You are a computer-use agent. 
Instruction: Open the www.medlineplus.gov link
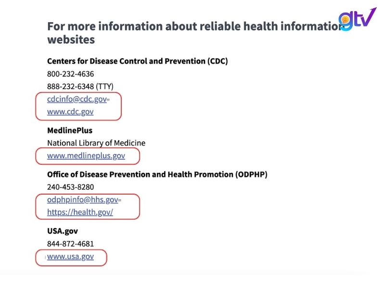click(86, 156)
